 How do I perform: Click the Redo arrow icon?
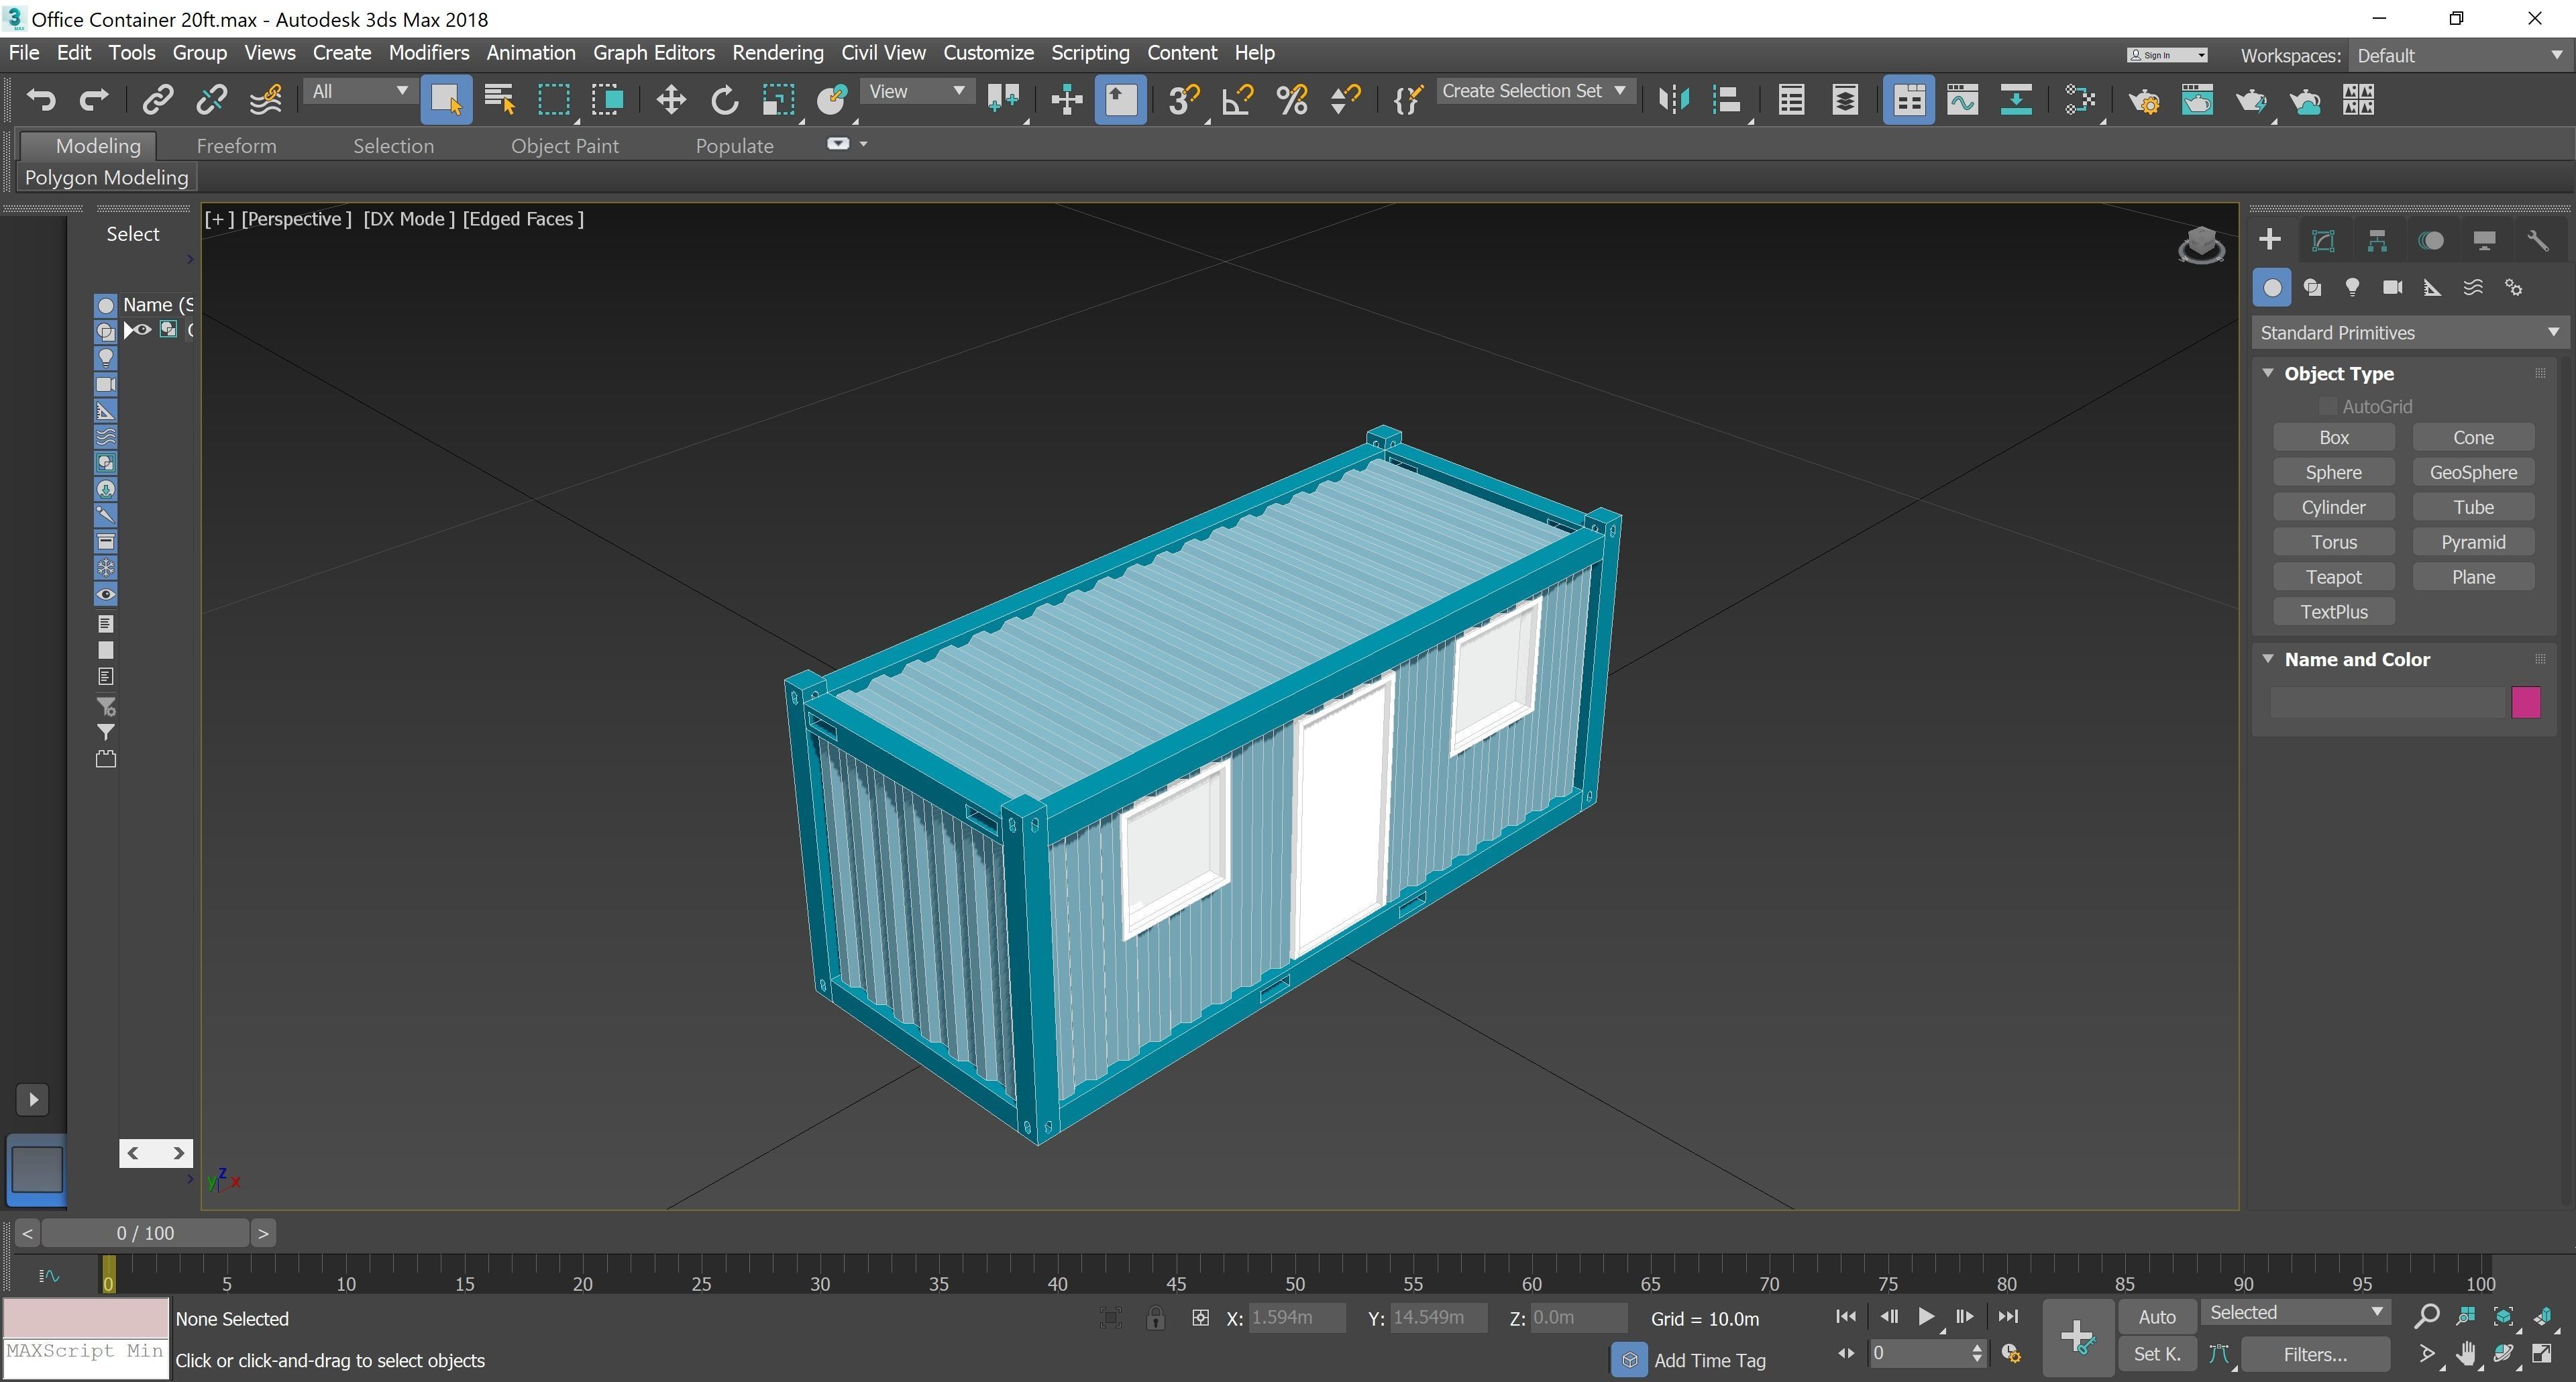click(94, 100)
